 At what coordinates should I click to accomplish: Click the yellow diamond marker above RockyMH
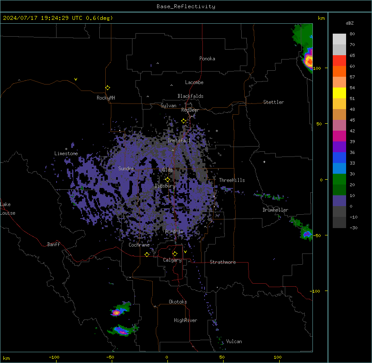(107, 88)
